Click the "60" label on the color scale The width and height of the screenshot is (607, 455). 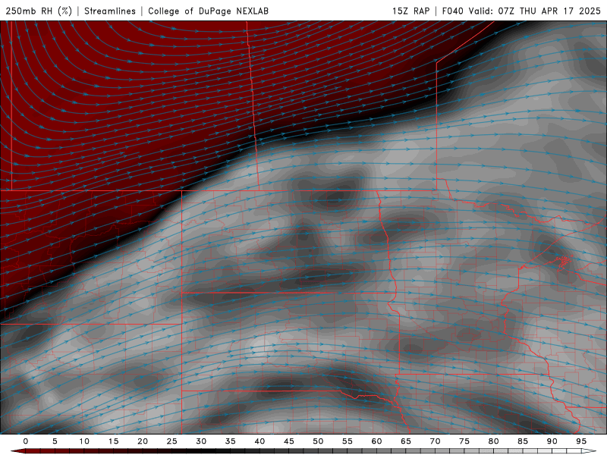(376, 441)
